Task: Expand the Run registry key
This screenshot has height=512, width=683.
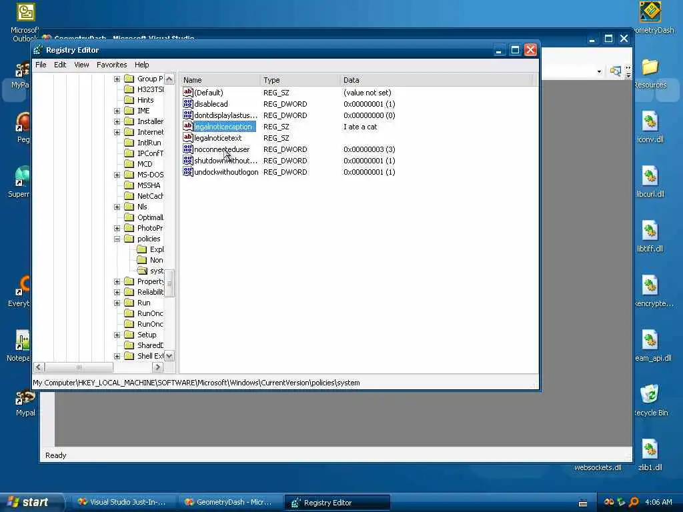Action: click(117, 303)
